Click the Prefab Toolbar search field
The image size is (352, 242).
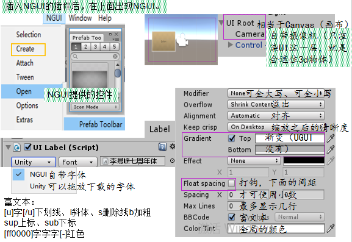click(x=95, y=56)
